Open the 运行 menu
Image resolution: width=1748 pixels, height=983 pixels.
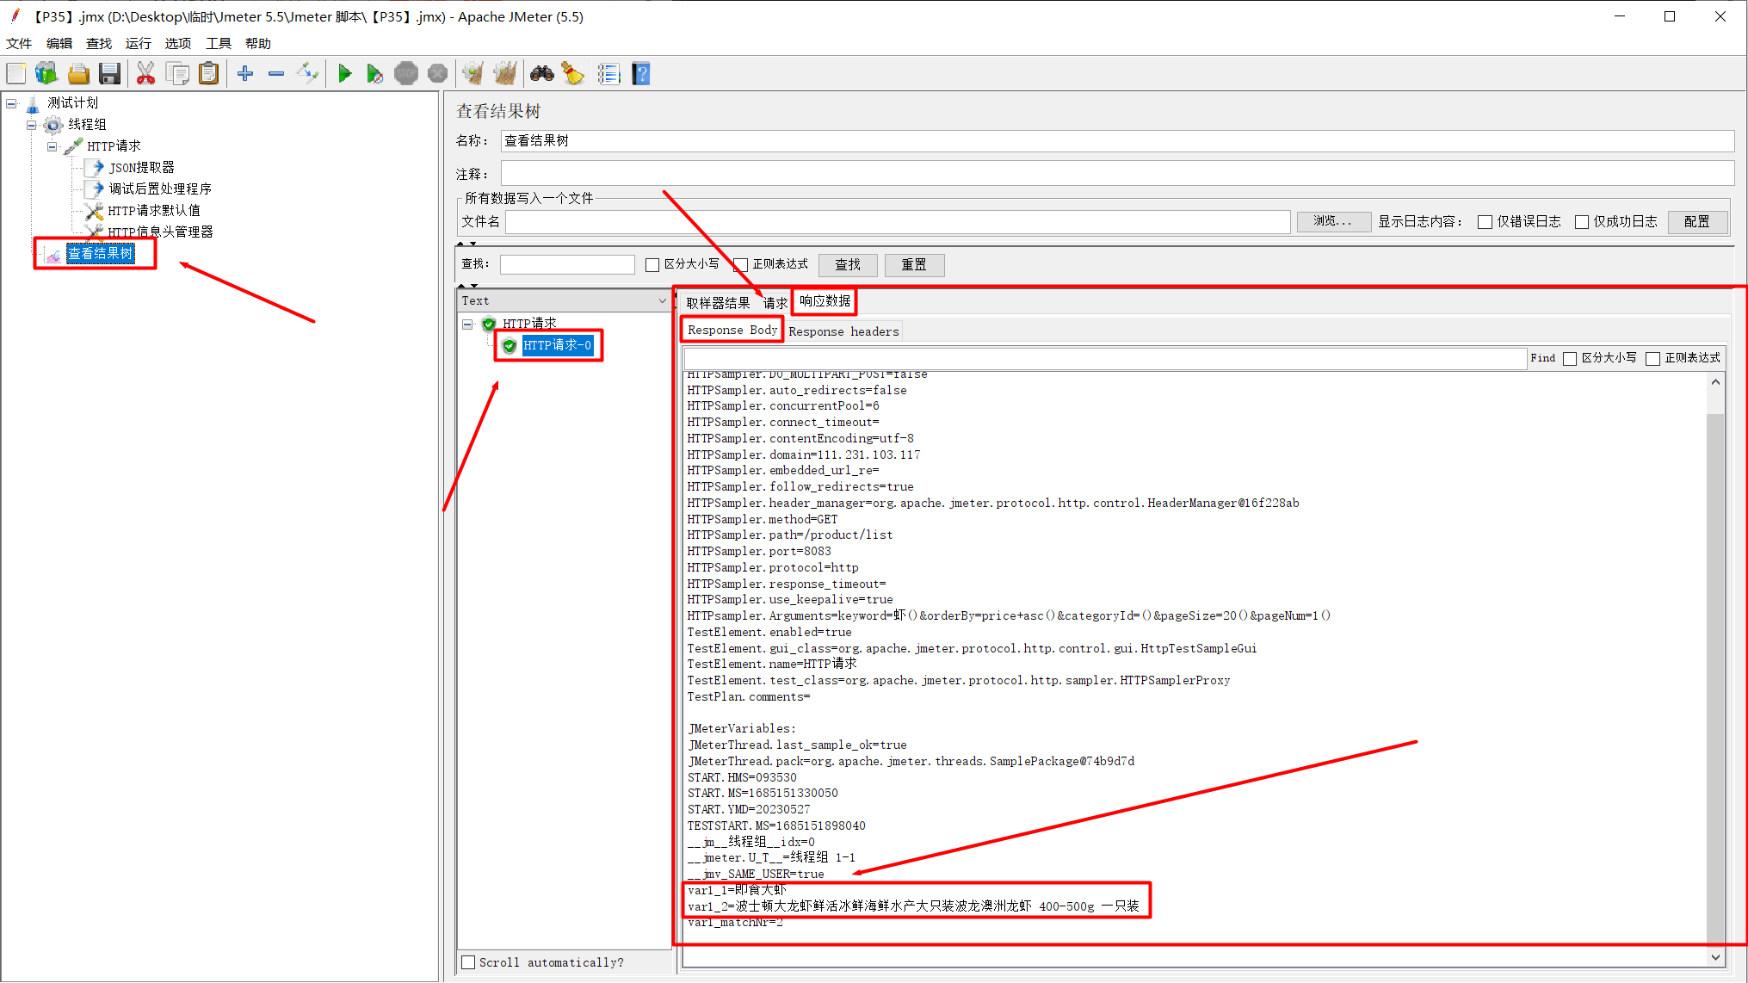138,43
